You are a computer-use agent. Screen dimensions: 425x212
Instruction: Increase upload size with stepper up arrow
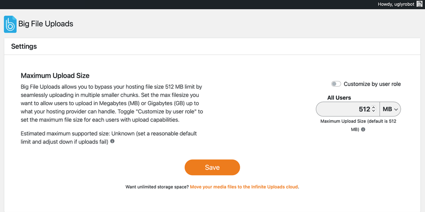374,107
